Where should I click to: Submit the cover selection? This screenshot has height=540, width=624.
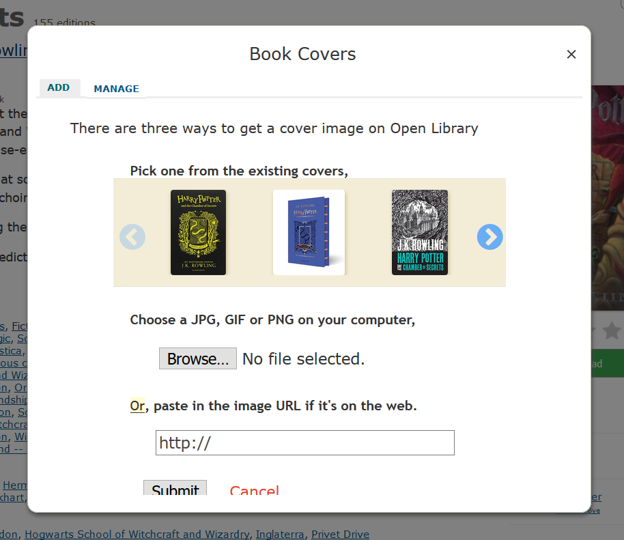pos(175,488)
